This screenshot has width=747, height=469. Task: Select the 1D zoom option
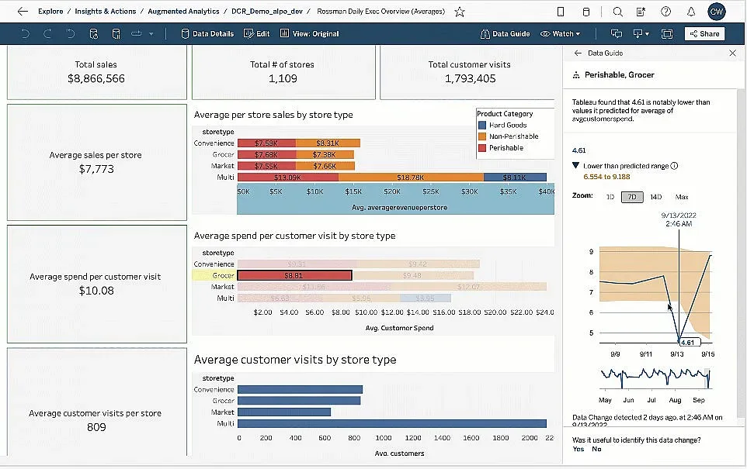click(x=610, y=197)
